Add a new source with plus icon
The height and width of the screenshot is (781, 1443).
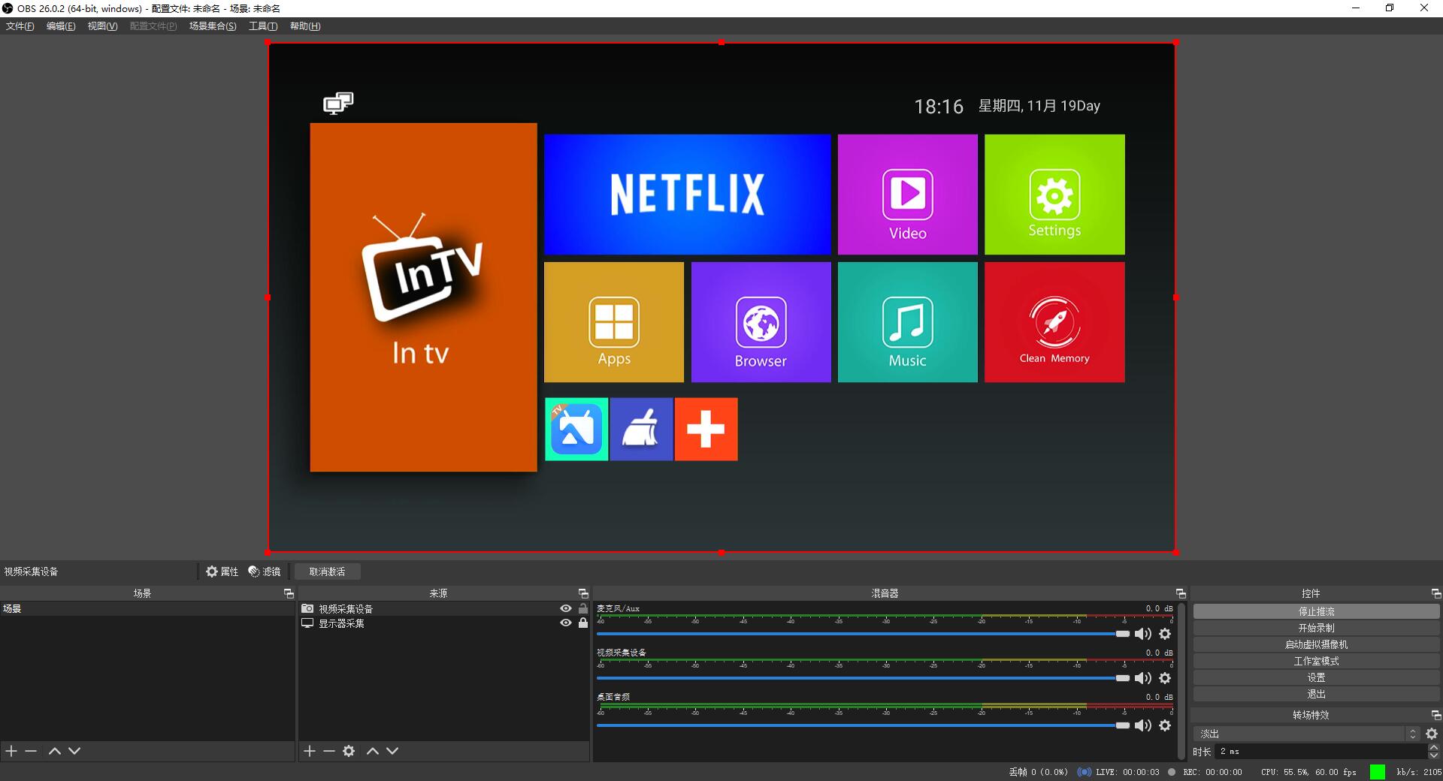coord(310,751)
